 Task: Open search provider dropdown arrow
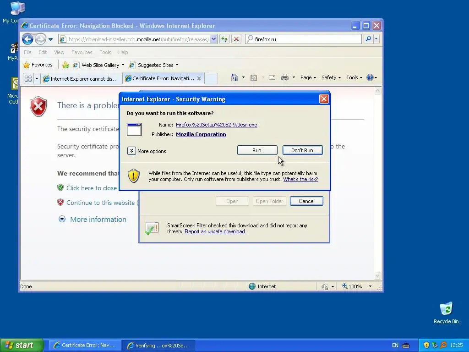[x=376, y=39]
